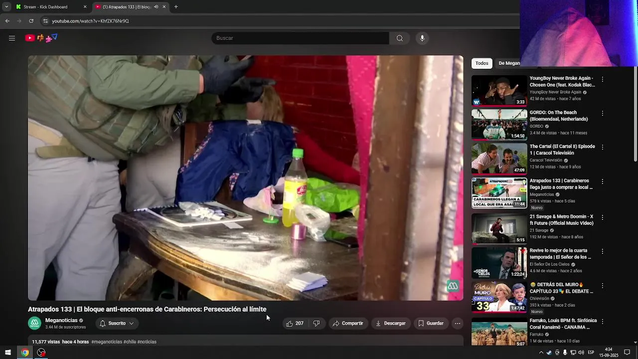Open options for Detrás del Muro video
The width and height of the screenshot is (638, 359).
click(602, 286)
